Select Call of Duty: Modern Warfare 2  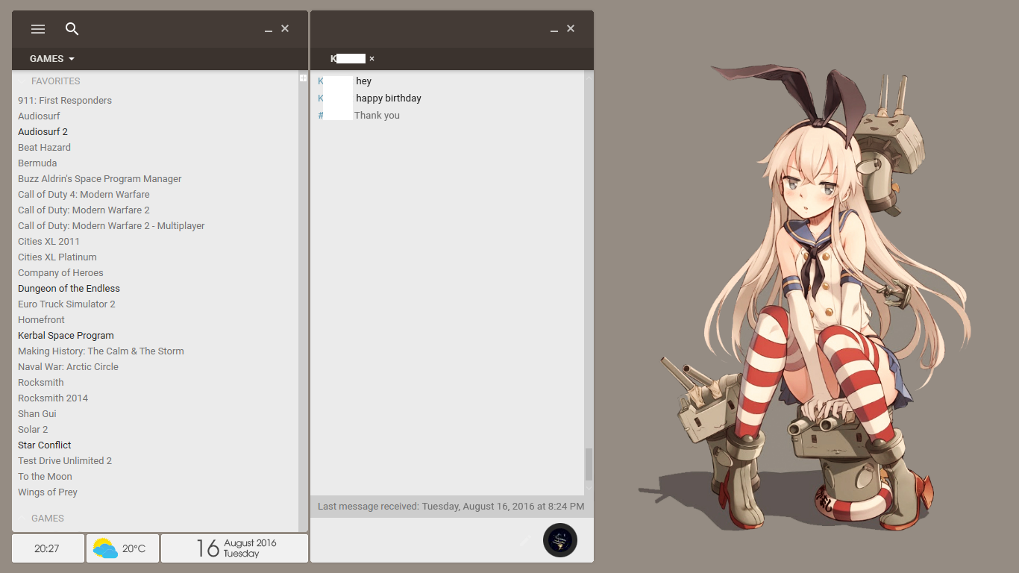(84, 210)
